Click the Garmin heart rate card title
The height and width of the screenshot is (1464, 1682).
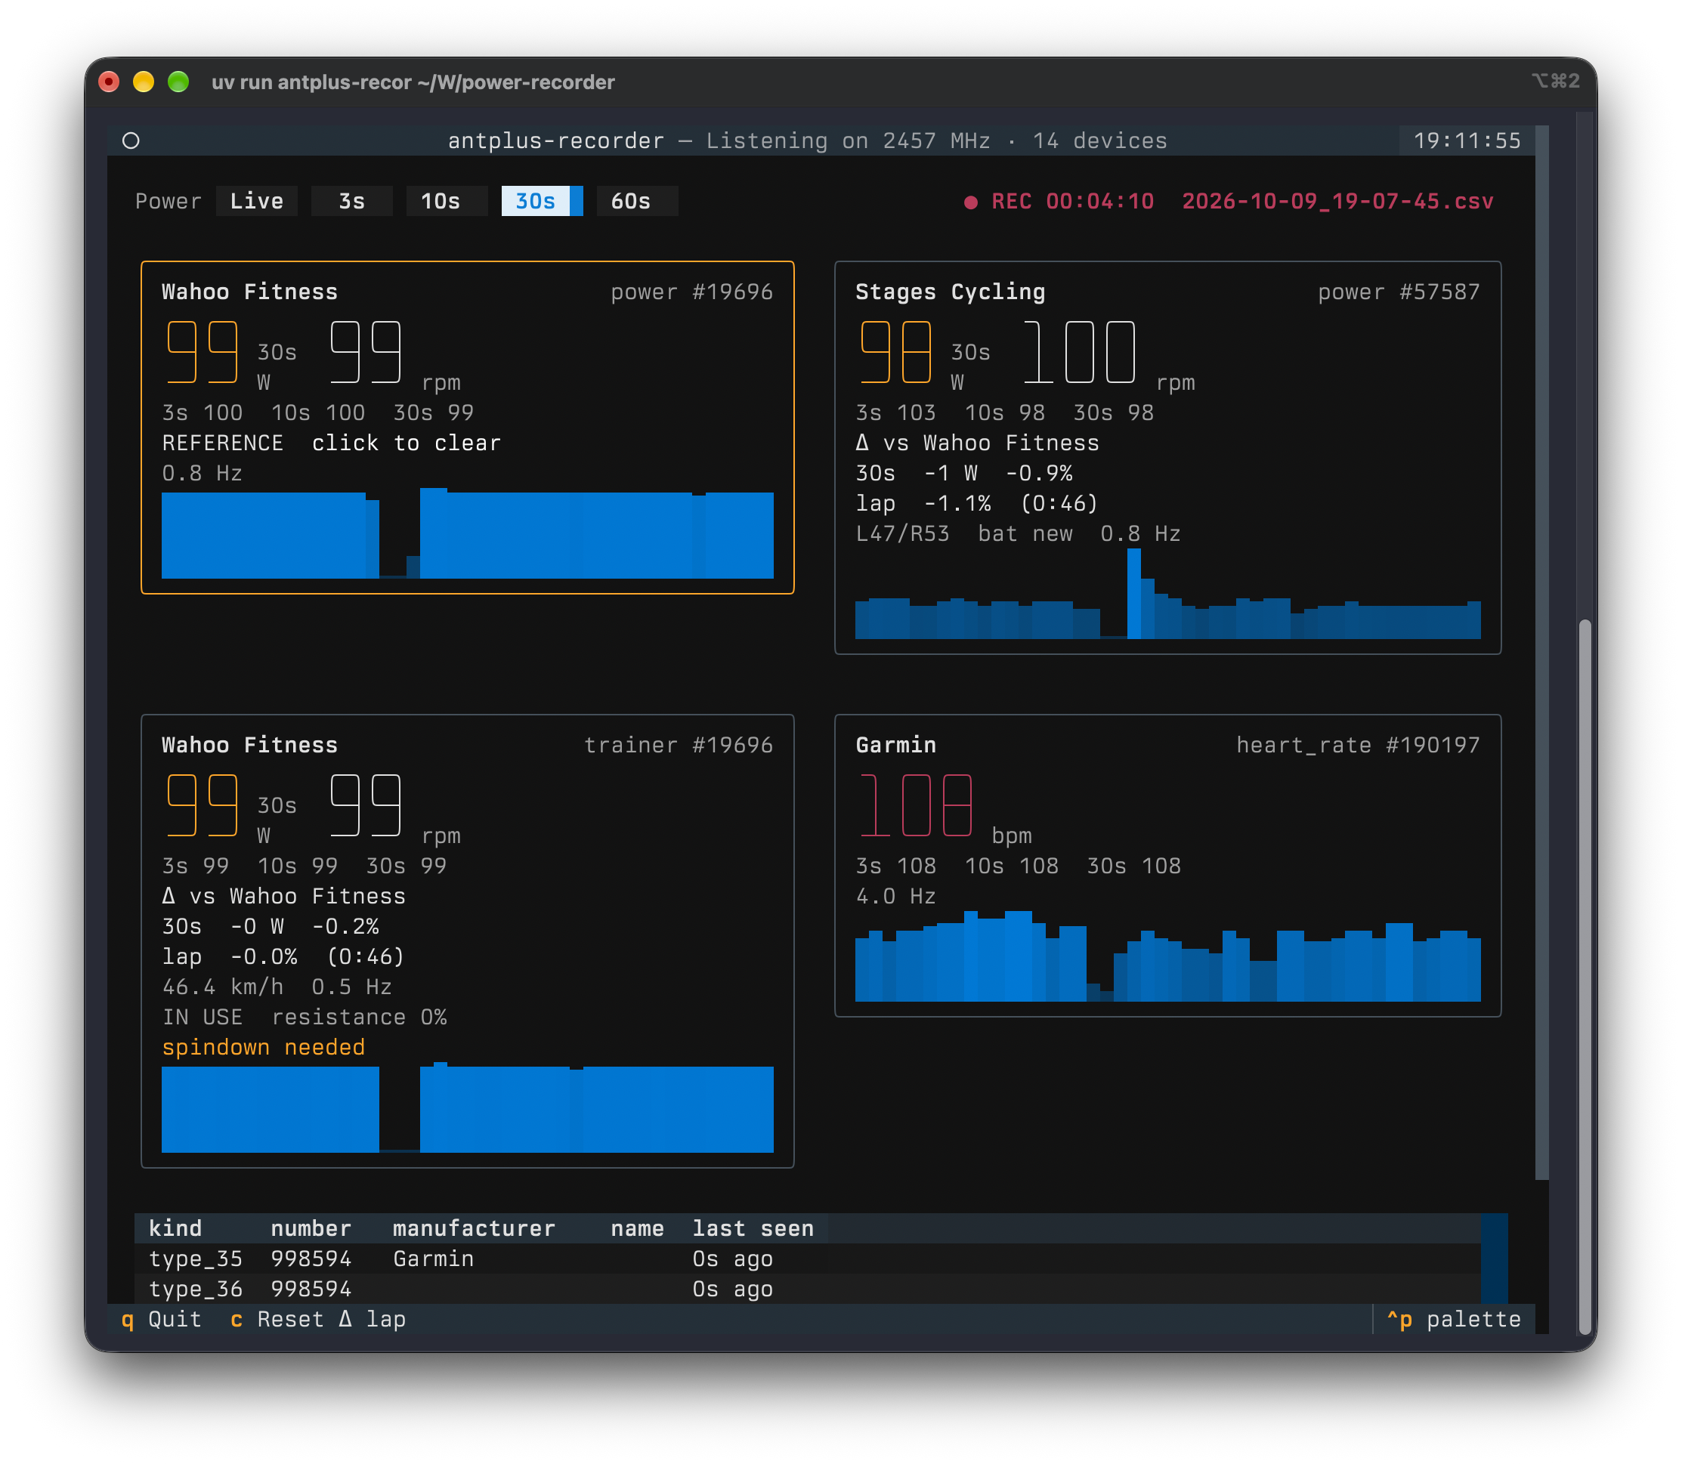[x=895, y=744]
